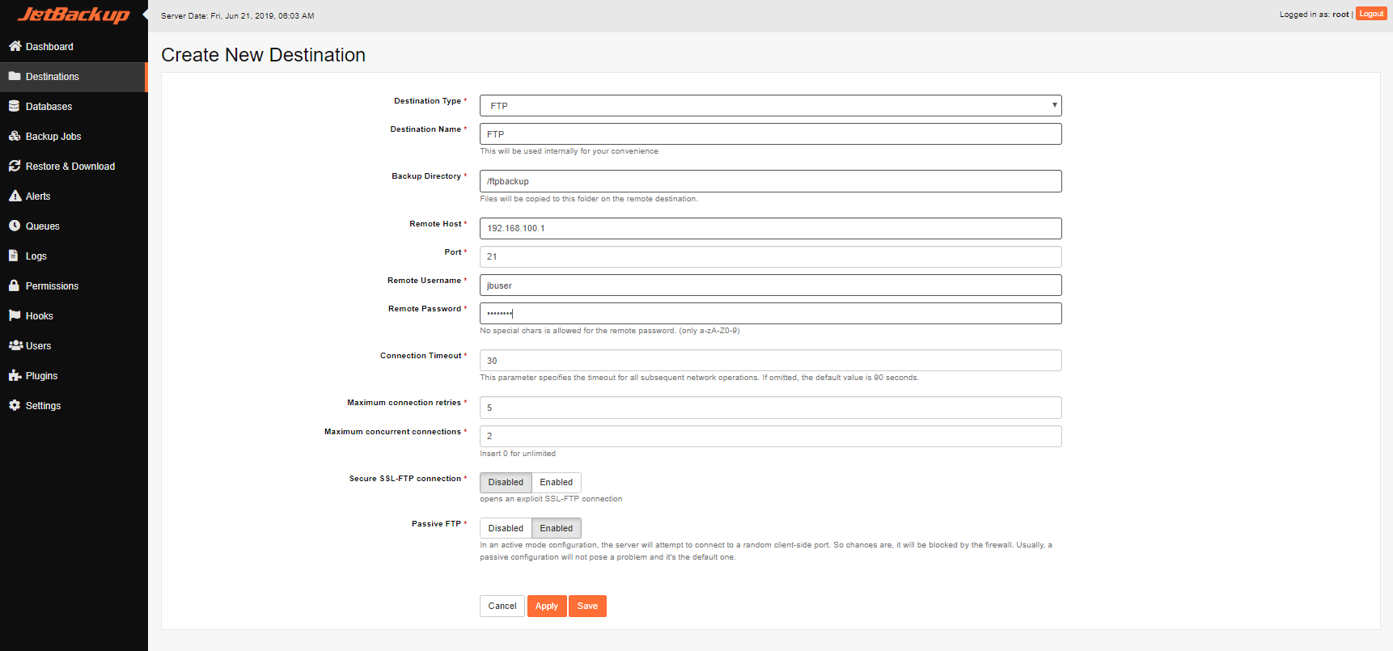Click the Logout button
The height and width of the screenshot is (651, 1393).
pyautogui.click(x=1371, y=14)
